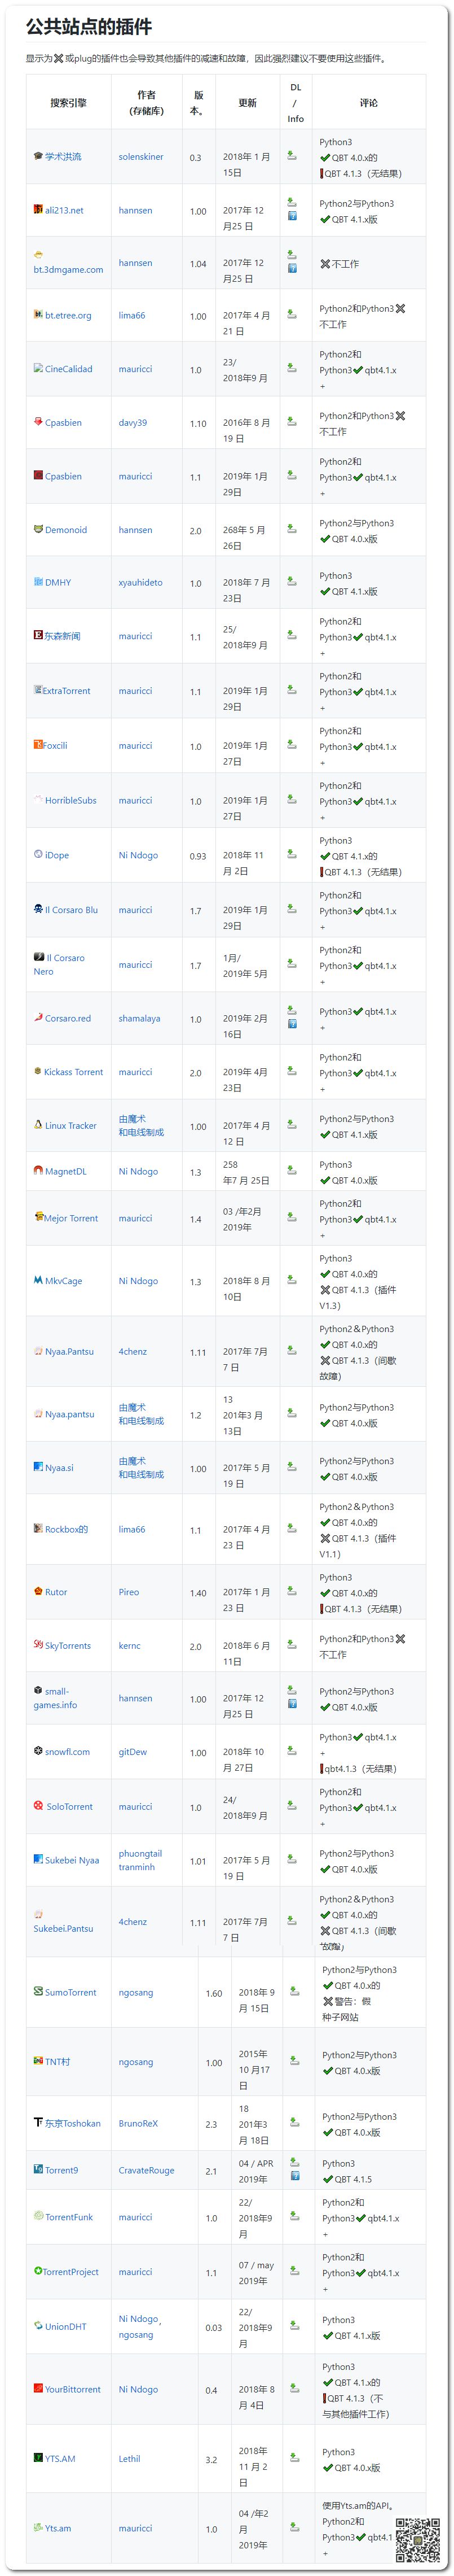This screenshot has height=2576, width=454.
Task: Open the Mejor Torrent engine link
Action: 70,1219
